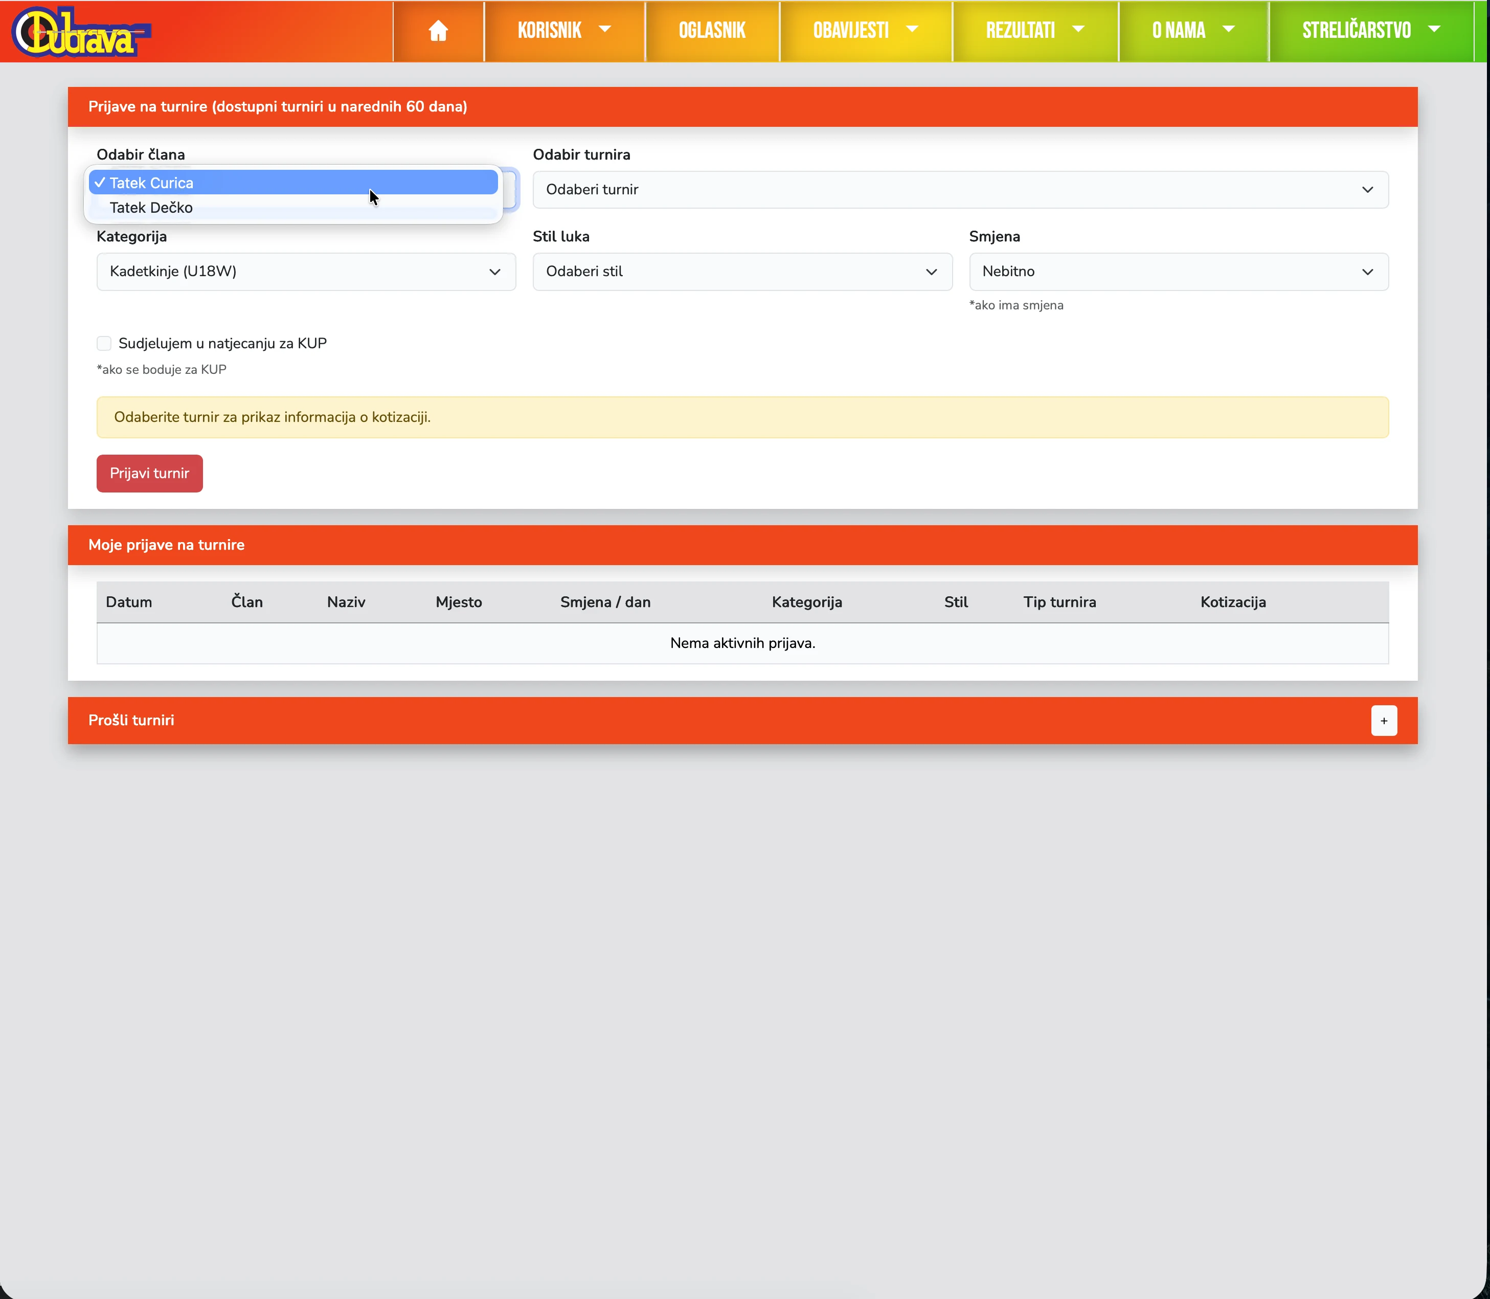1490x1299 pixels.
Task: Click the Dubrava club logo
Action: [80, 32]
